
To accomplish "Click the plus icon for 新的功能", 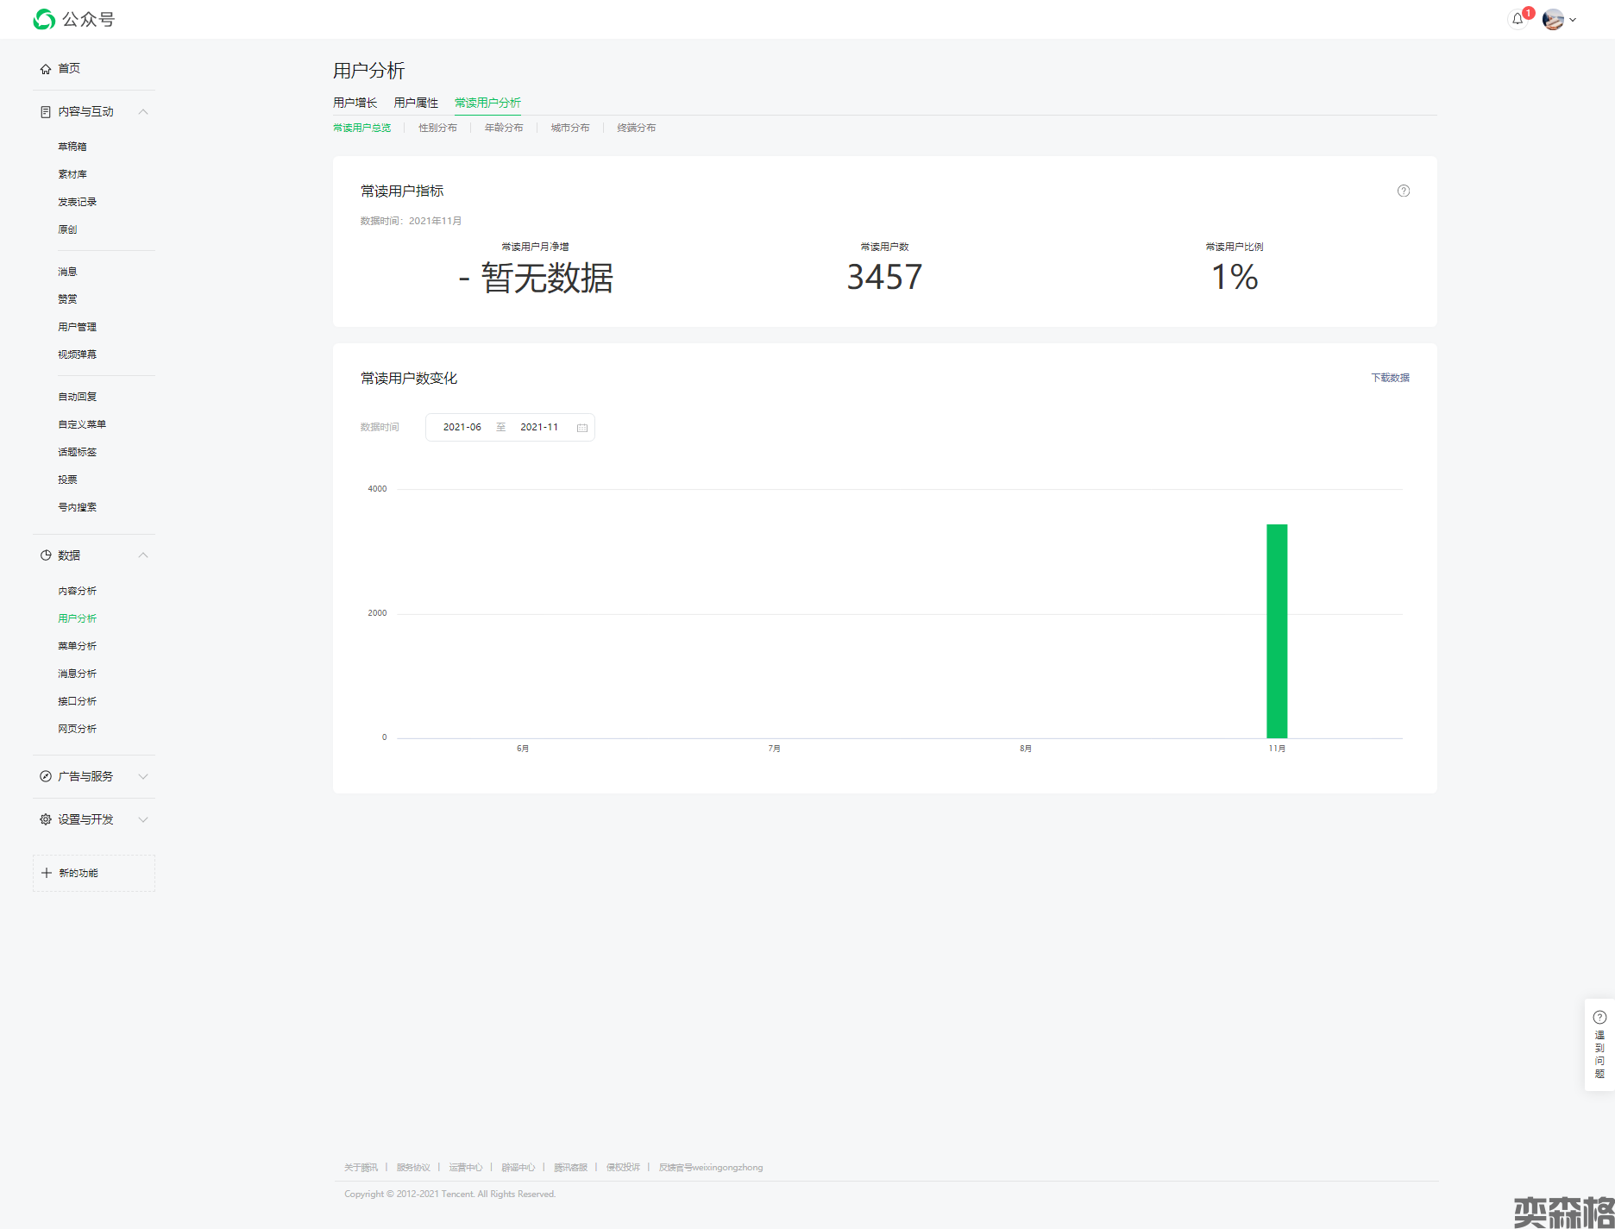I will pyautogui.click(x=47, y=873).
